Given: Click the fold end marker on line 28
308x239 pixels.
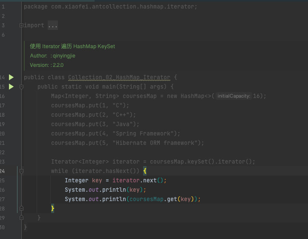Looking at the screenshot, I should tap(21, 208).
